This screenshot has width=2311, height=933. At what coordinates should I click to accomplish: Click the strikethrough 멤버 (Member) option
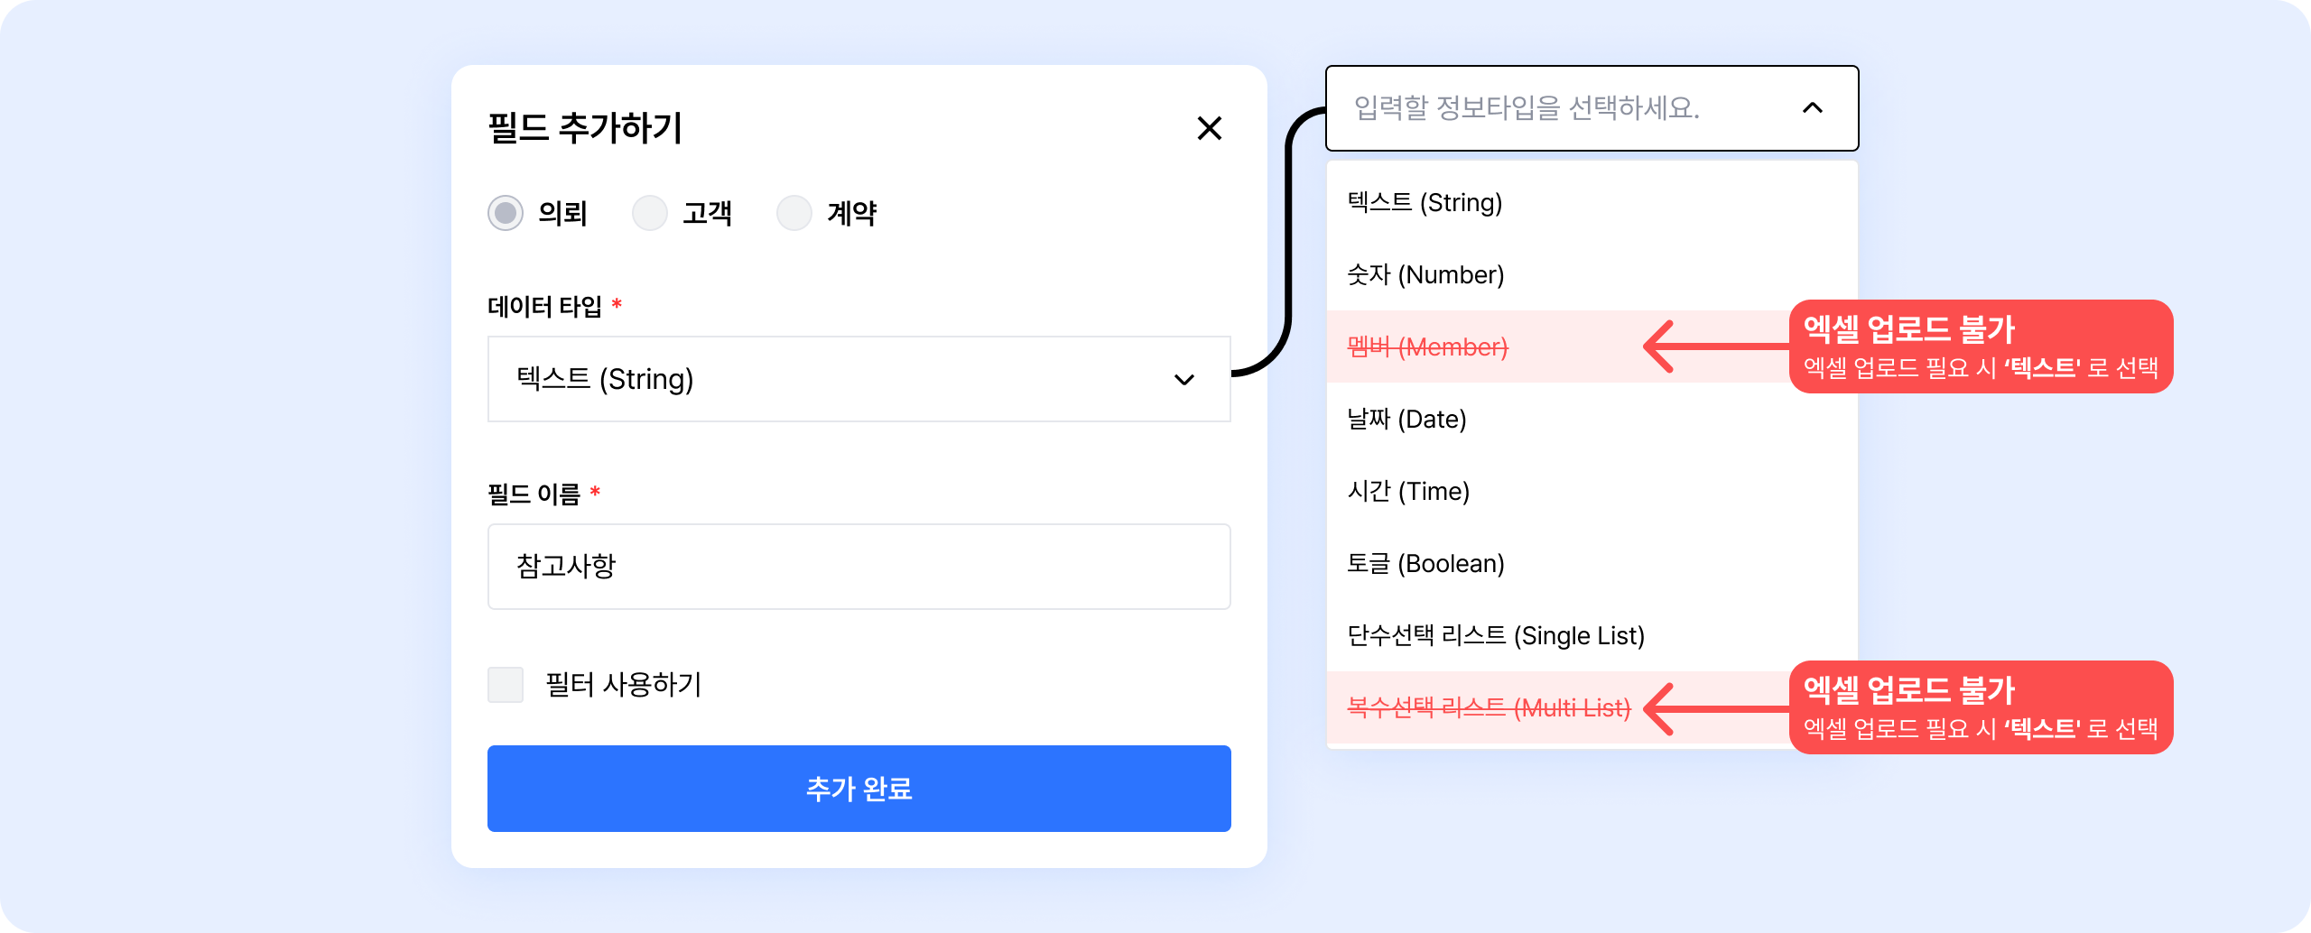(1427, 346)
